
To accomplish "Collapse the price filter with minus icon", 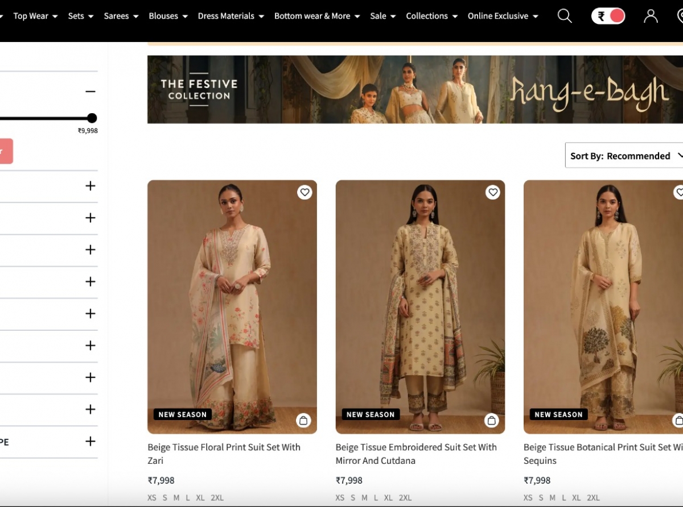I will [x=90, y=92].
